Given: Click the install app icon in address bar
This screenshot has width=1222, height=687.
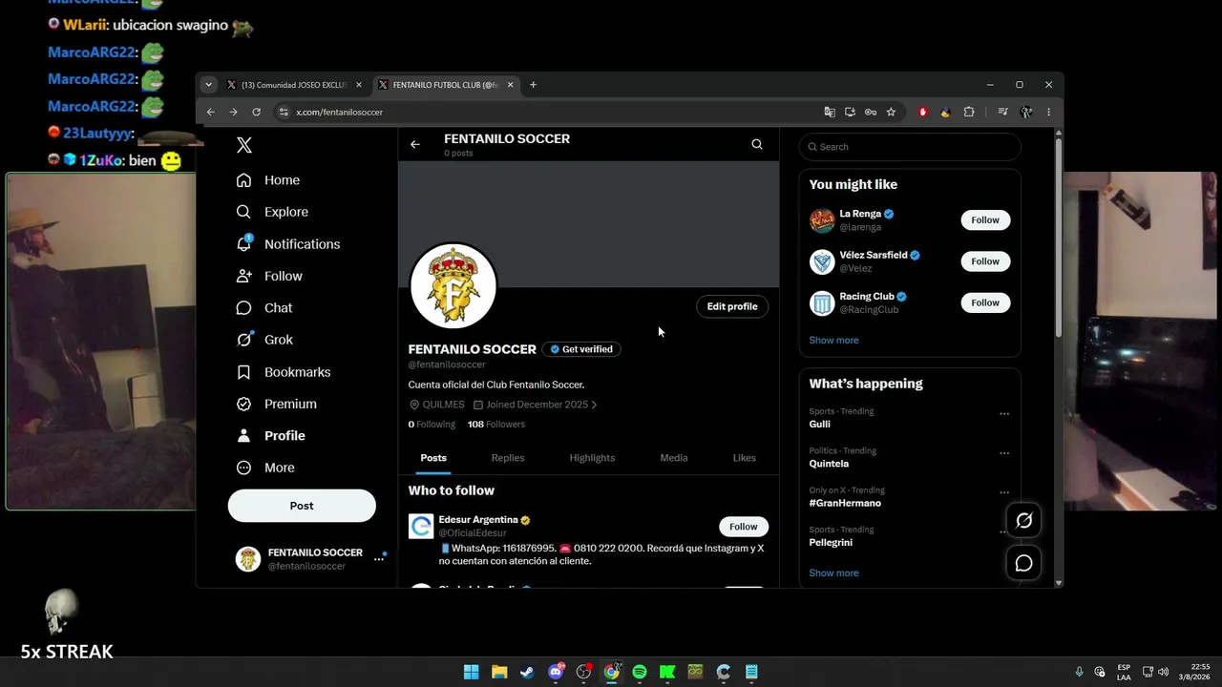Looking at the screenshot, I should 850,112.
